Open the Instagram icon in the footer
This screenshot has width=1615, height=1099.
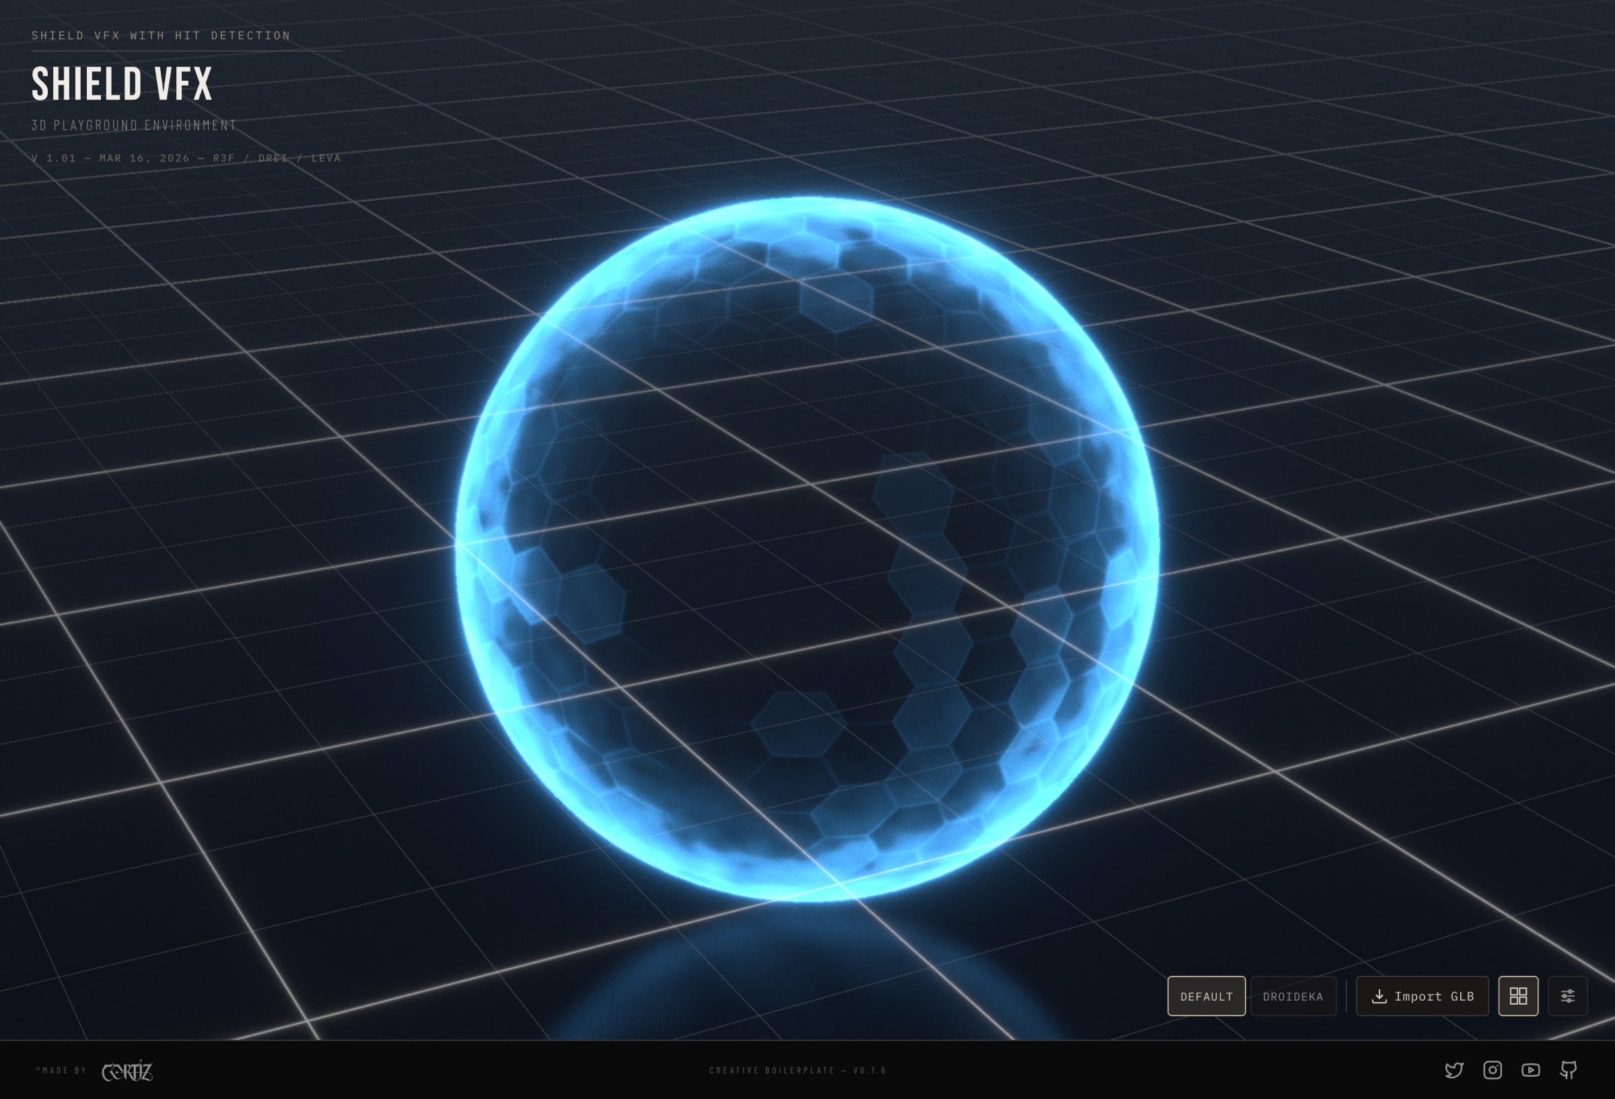tap(1491, 1071)
